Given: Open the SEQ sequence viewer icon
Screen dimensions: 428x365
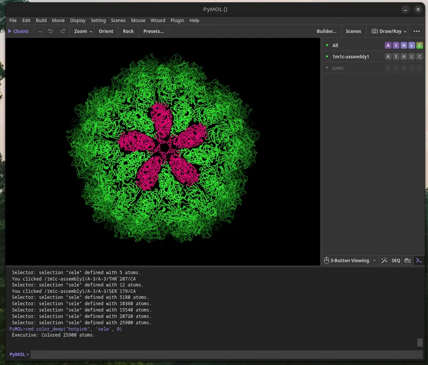Looking at the screenshot, I should (x=396, y=260).
